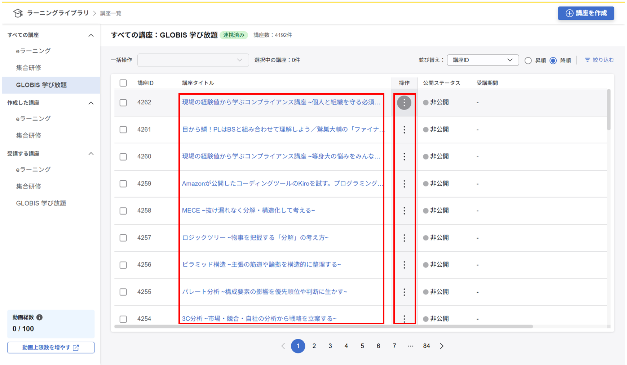This screenshot has height=365, width=627.
Task: Toggle the select-all checkbox in table header
Action: [x=123, y=83]
